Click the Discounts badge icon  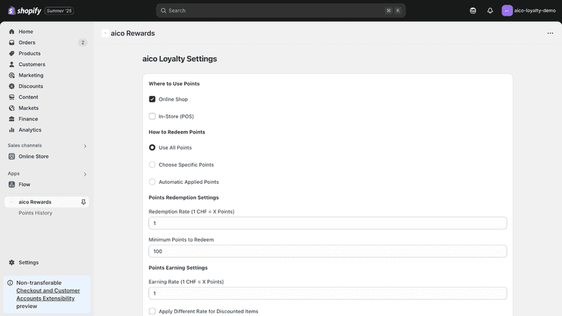coord(12,86)
